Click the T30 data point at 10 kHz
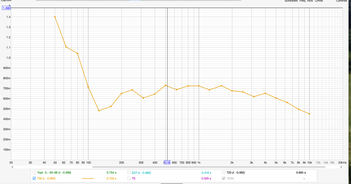Screen dimensions: 351x184 click(x=309, y=114)
